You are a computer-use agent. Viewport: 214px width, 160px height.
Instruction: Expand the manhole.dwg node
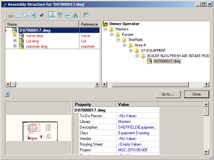pos(15,46)
